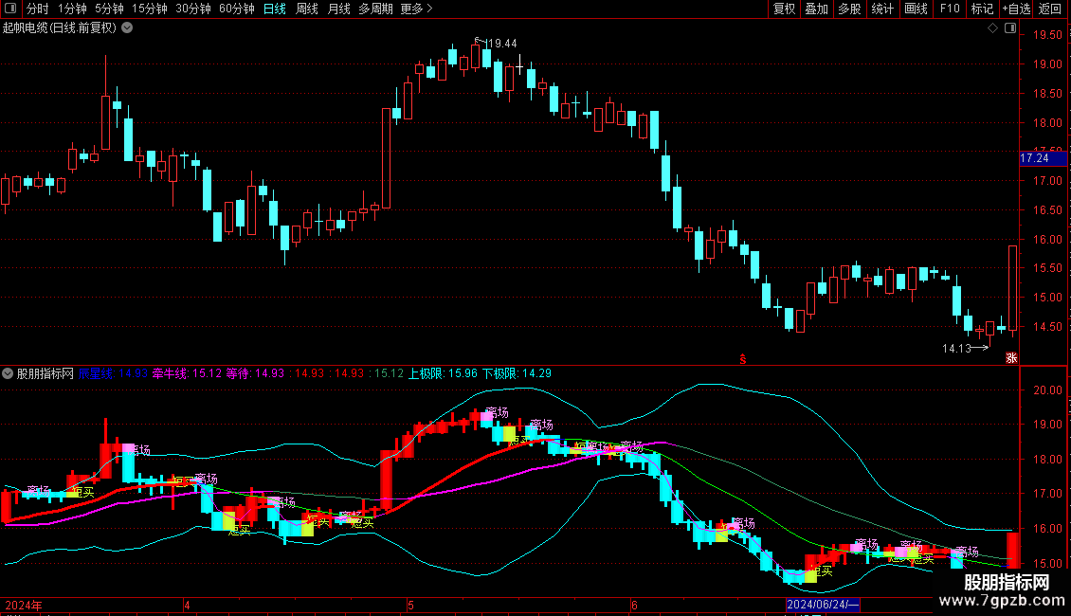The image size is (1071, 616).
Task: Click the red S marker on the chart
Action: 742,359
